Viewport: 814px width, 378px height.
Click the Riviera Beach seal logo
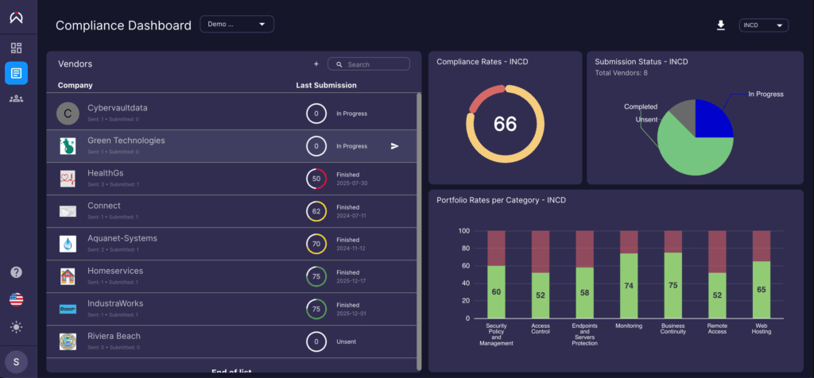68,341
